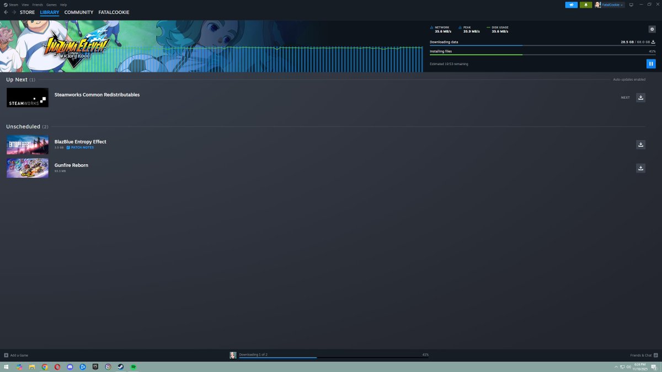Open the View menu
Image resolution: width=662 pixels, height=372 pixels.
point(25,4)
